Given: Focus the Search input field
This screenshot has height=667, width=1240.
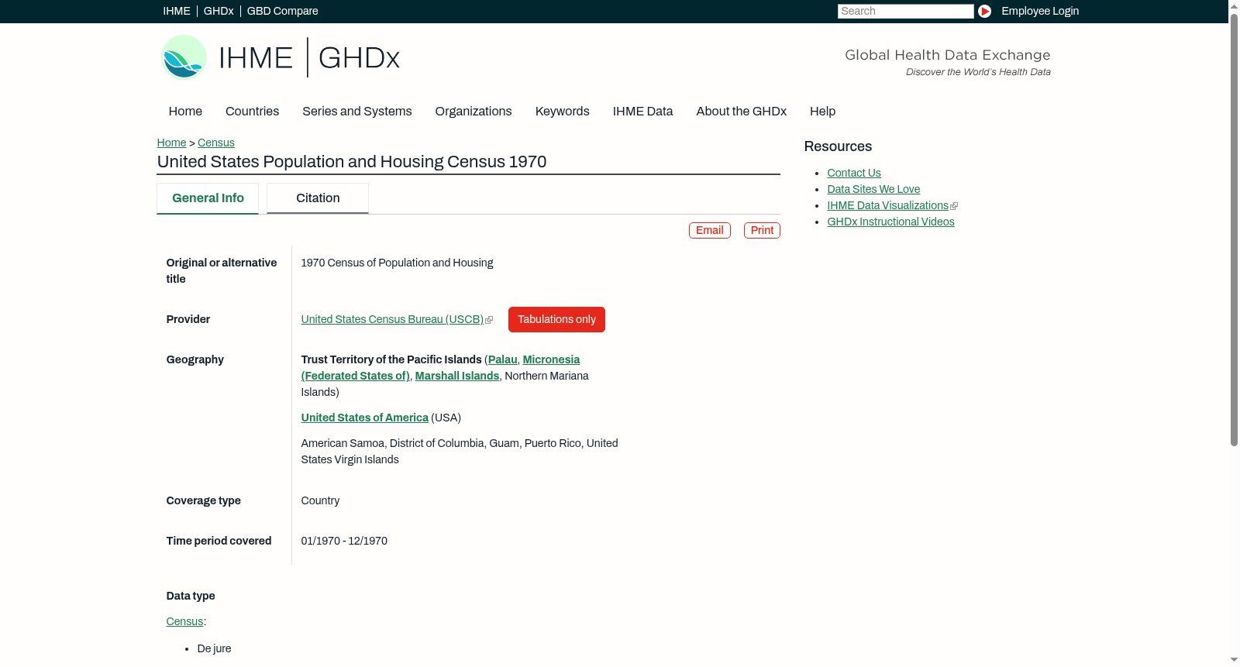Looking at the screenshot, I should click(x=905, y=11).
